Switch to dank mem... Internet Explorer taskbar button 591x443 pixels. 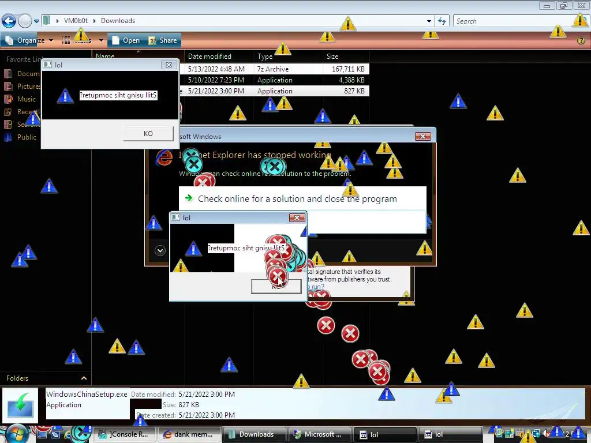[189, 435]
